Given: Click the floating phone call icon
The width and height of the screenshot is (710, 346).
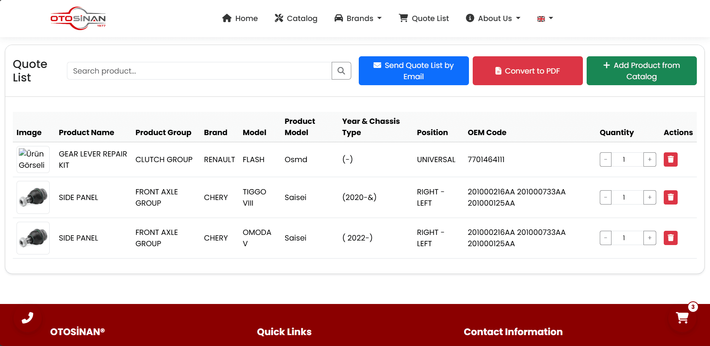Looking at the screenshot, I should click(27, 318).
